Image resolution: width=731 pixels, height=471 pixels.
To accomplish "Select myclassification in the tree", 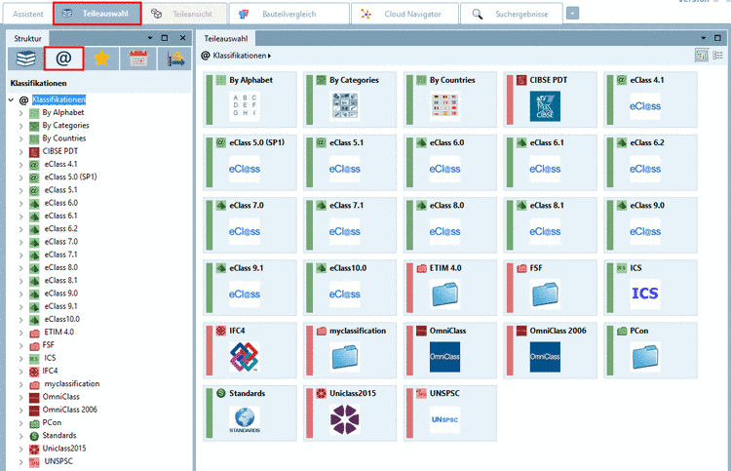I will [x=72, y=384].
